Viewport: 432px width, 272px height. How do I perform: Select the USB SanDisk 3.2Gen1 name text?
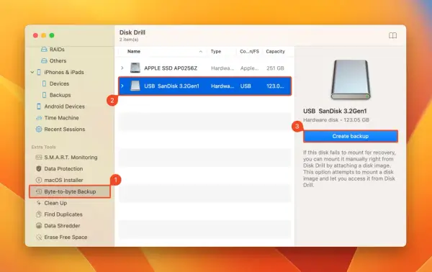(x=171, y=86)
